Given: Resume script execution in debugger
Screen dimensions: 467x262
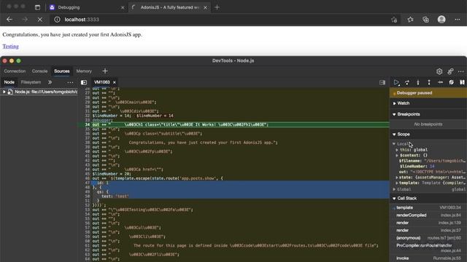Looking at the screenshot, I should [396, 82].
